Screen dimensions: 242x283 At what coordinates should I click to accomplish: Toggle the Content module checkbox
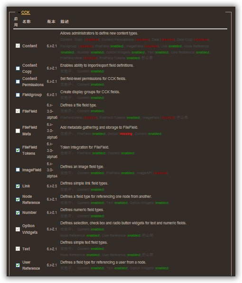pos(18,46)
